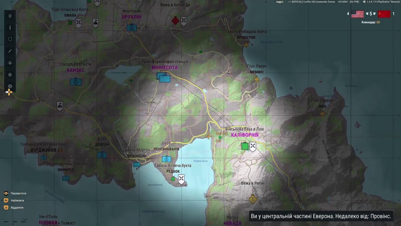
Task: Click the Лагорб Розп'яття label
Action: click(76, 64)
